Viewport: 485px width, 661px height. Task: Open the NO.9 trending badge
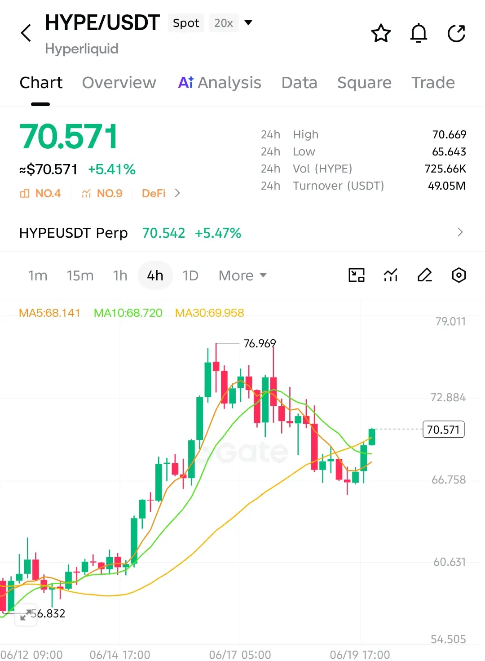pos(102,193)
